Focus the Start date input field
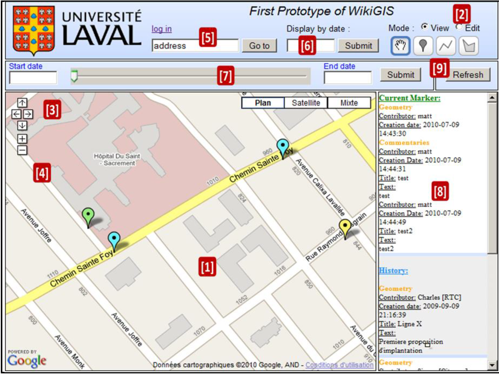This screenshot has height=374, width=499. pyautogui.click(x=33, y=78)
